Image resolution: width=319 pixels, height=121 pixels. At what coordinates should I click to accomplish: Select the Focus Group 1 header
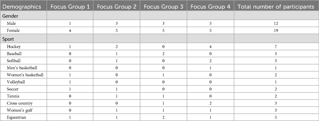pos(70,7)
